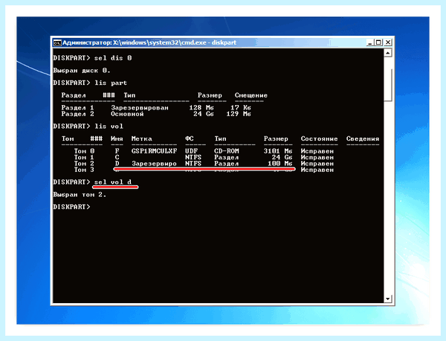
Task: Click the '17 Кб' offset value
Action: pos(241,108)
